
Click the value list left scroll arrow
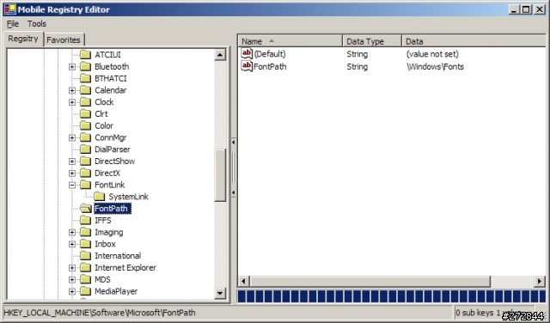pos(244,281)
